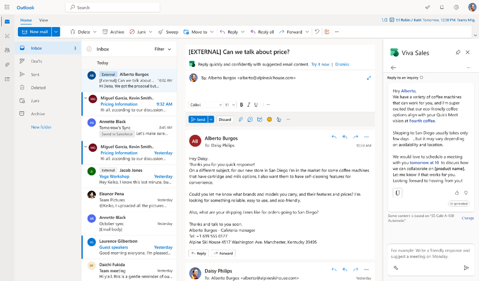
Task: Open the Archive folder in sidebar
Action: 48,114
